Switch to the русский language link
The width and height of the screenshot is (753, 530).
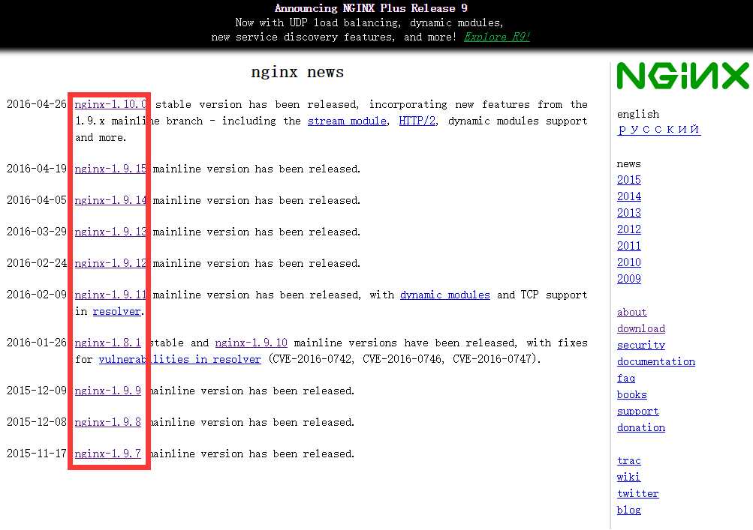pyautogui.click(x=659, y=129)
